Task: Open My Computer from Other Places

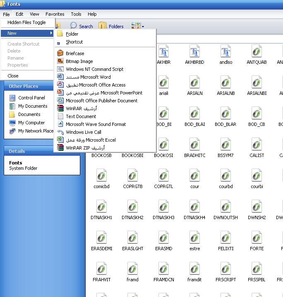Action: point(27,123)
